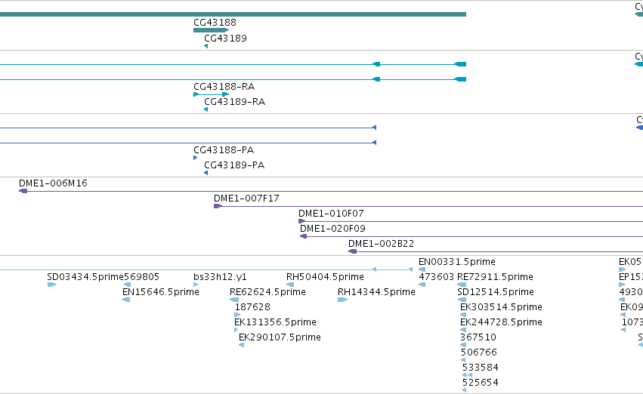Select the RE62624.5prime EST marker
The image size is (643, 394).
234,300
